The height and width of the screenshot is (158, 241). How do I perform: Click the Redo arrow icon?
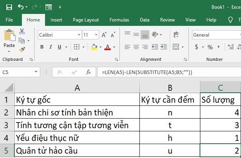35,7
